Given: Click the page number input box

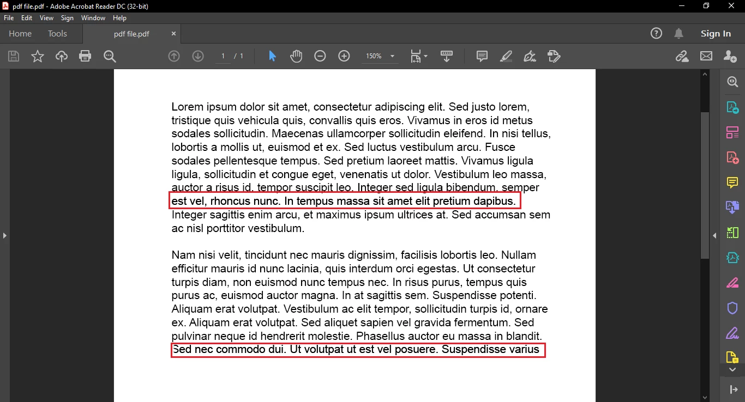Looking at the screenshot, I should (x=223, y=56).
